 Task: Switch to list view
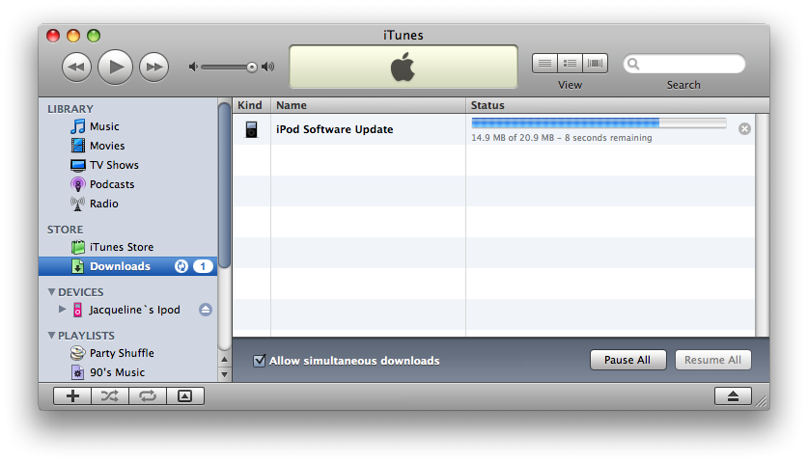[544, 64]
